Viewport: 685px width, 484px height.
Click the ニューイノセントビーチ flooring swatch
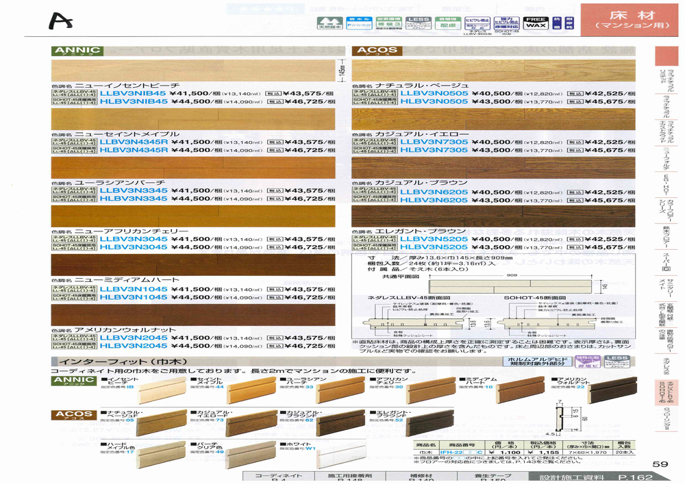click(193, 70)
